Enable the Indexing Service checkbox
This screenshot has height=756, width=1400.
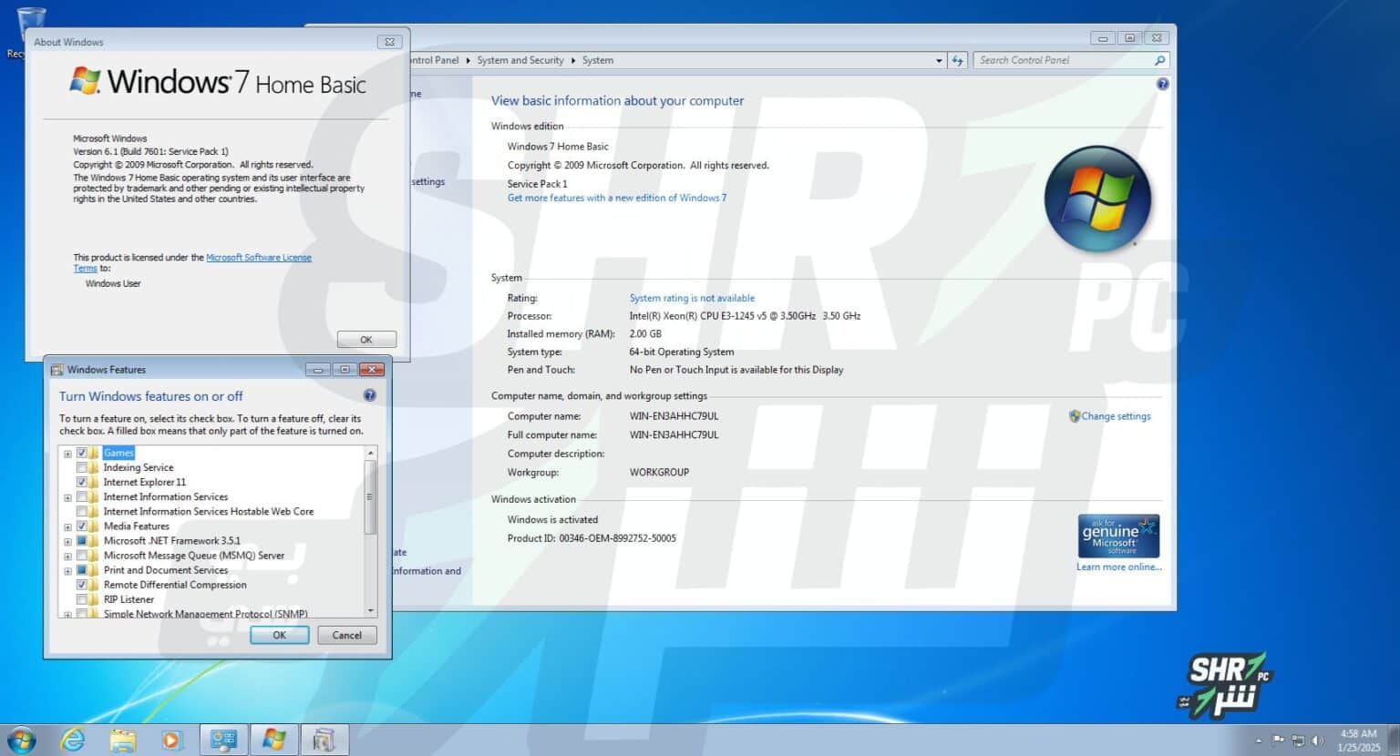coord(82,467)
